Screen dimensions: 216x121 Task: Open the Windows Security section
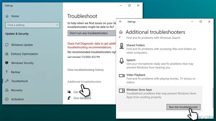pyautogui.click(x=22, y=63)
